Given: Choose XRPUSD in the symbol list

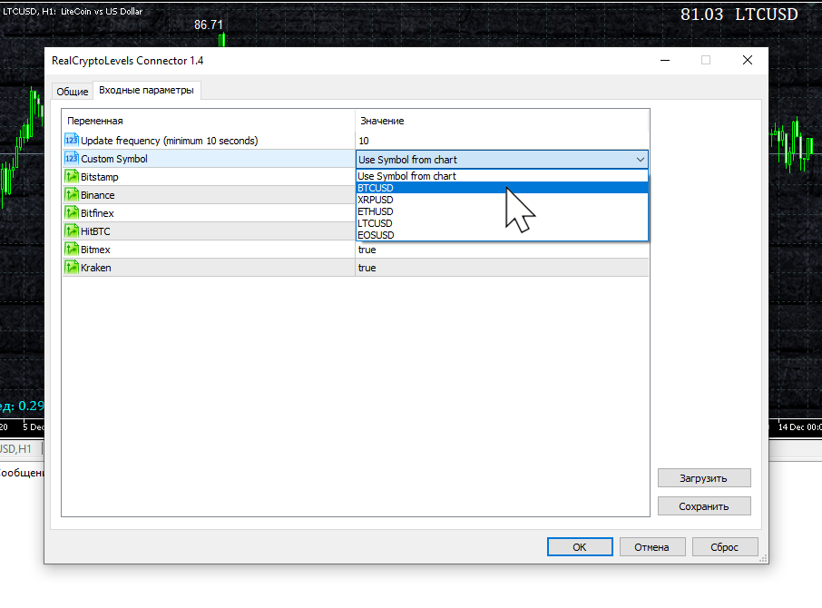Looking at the screenshot, I should (x=503, y=200).
